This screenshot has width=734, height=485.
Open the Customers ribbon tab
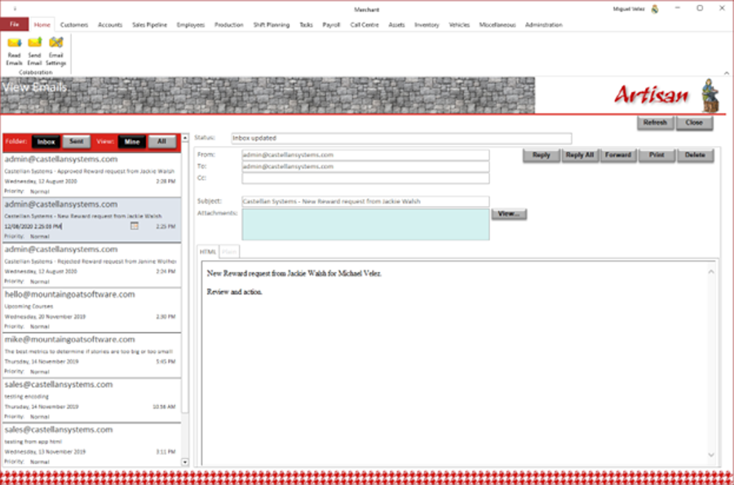74,24
